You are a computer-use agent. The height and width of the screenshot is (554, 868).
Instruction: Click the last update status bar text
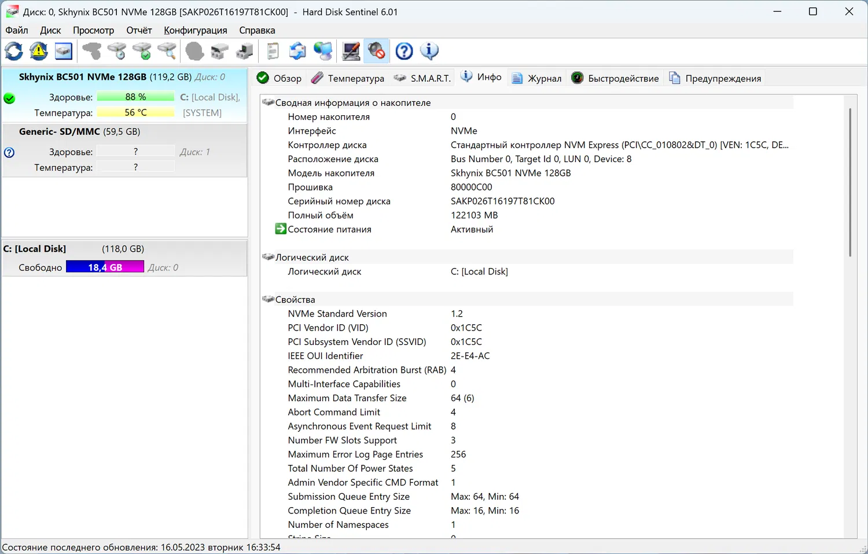coord(141,547)
